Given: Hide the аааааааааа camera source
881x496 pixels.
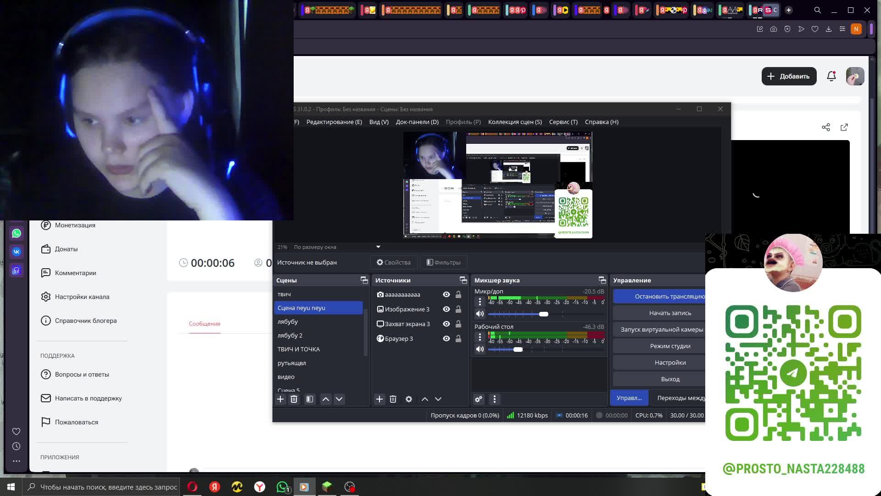Looking at the screenshot, I should (446, 294).
